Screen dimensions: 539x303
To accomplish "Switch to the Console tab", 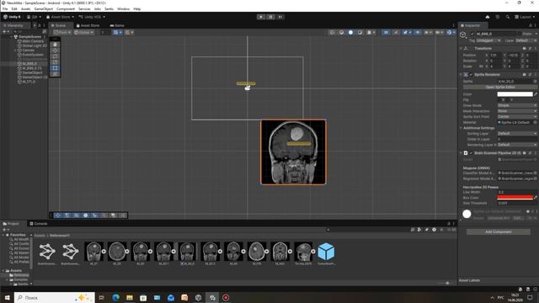I will [39, 224].
